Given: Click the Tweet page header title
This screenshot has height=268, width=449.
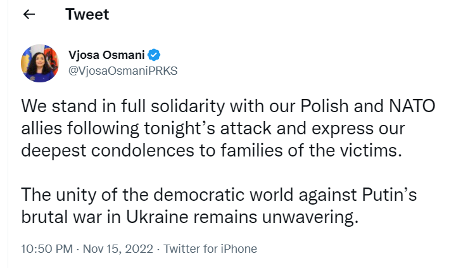Looking at the screenshot, I should click(87, 15).
